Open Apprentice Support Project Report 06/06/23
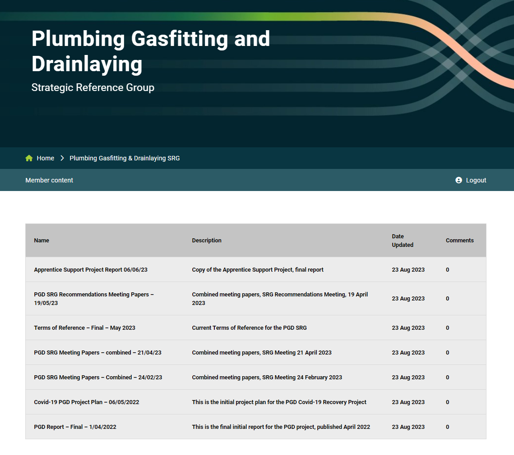This screenshot has height=455, width=514. pyautogui.click(x=91, y=270)
